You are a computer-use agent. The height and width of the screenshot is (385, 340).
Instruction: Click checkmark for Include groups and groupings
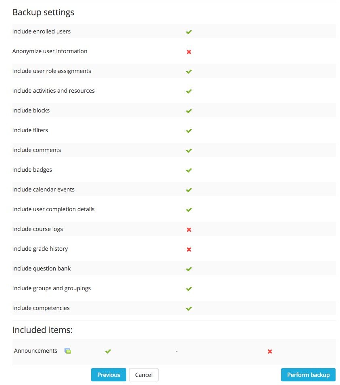[x=189, y=289]
